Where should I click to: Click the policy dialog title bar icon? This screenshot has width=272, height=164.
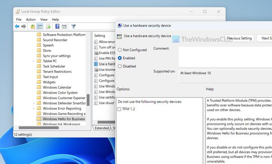tap(120, 26)
